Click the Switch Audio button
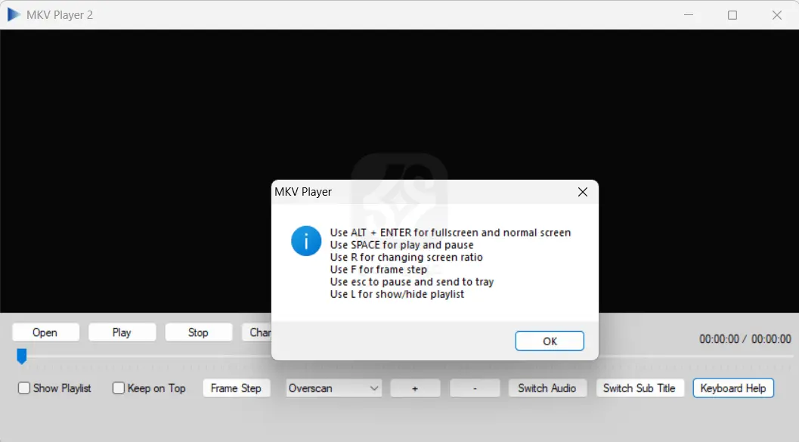The height and width of the screenshot is (442, 799). [547, 388]
